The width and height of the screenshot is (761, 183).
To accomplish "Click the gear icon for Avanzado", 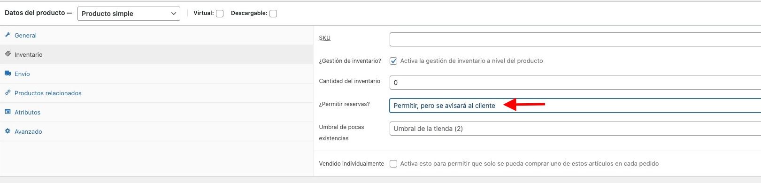I will [x=8, y=131].
